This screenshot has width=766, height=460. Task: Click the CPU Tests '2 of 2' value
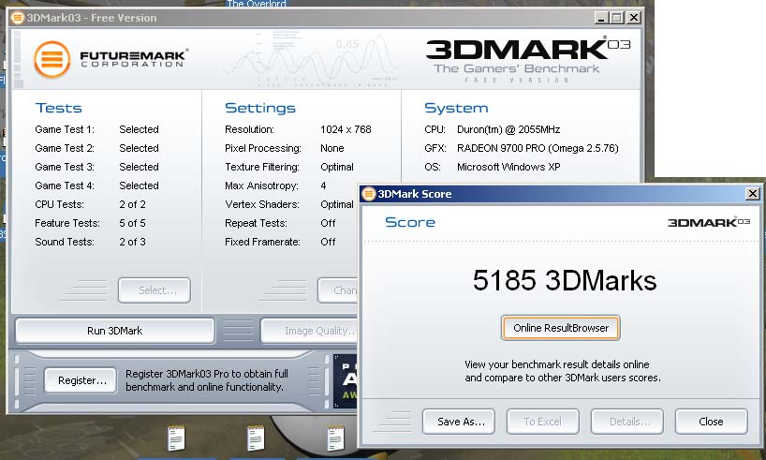[x=132, y=204]
